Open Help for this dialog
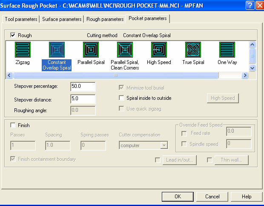Viewport: 264px width, 206px height. tap(247, 197)
